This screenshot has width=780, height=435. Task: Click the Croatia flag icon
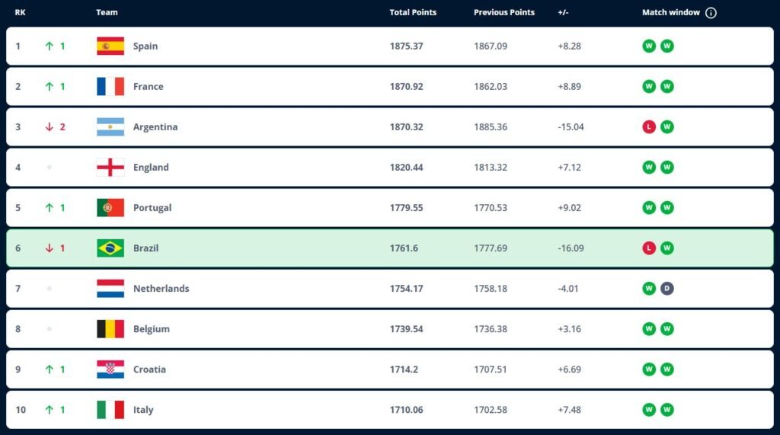pos(110,369)
